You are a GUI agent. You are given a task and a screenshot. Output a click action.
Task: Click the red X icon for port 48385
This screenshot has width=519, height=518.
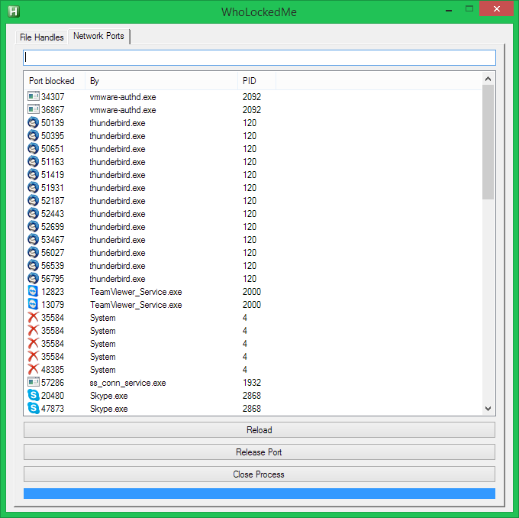pos(33,369)
